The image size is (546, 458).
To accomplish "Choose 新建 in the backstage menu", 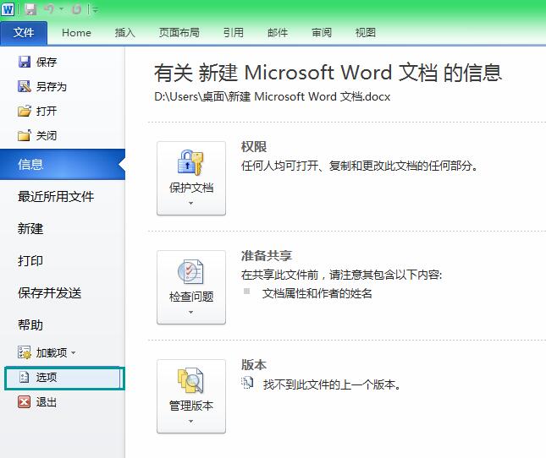I will pos(30,229).
